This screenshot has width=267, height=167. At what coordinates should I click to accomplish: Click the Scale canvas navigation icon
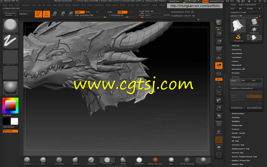tap(219, 108)
